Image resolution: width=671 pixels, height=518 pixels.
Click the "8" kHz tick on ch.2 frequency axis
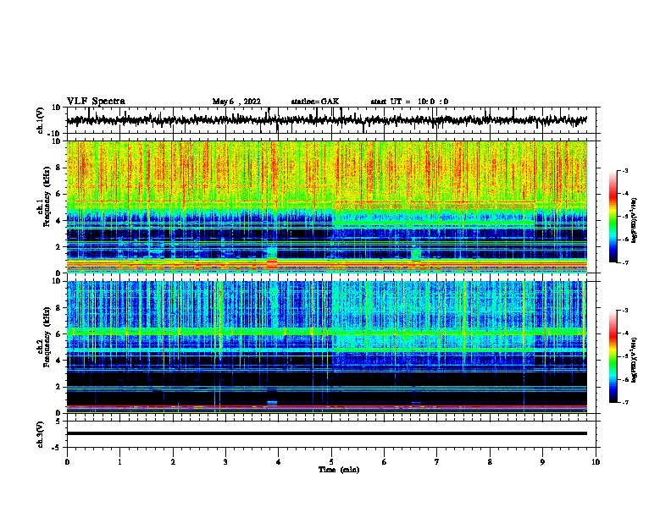[58, 308]
